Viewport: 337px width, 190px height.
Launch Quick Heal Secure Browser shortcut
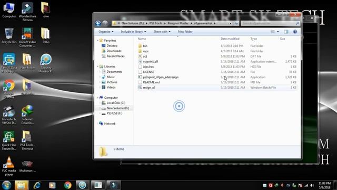(9, 140)
